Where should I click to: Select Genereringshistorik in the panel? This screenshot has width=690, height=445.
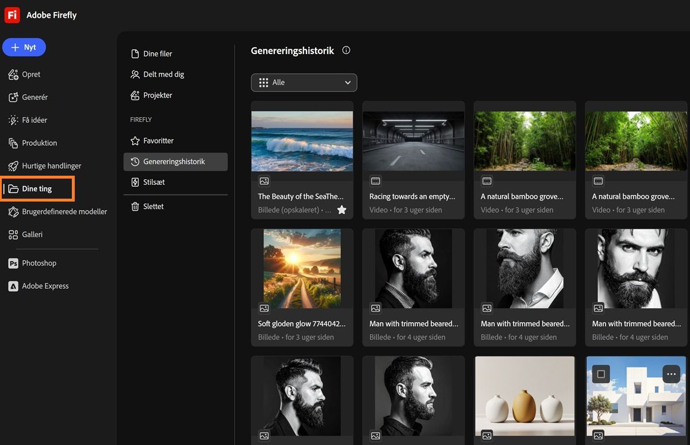pyautogui.click(x=175, y=162)
